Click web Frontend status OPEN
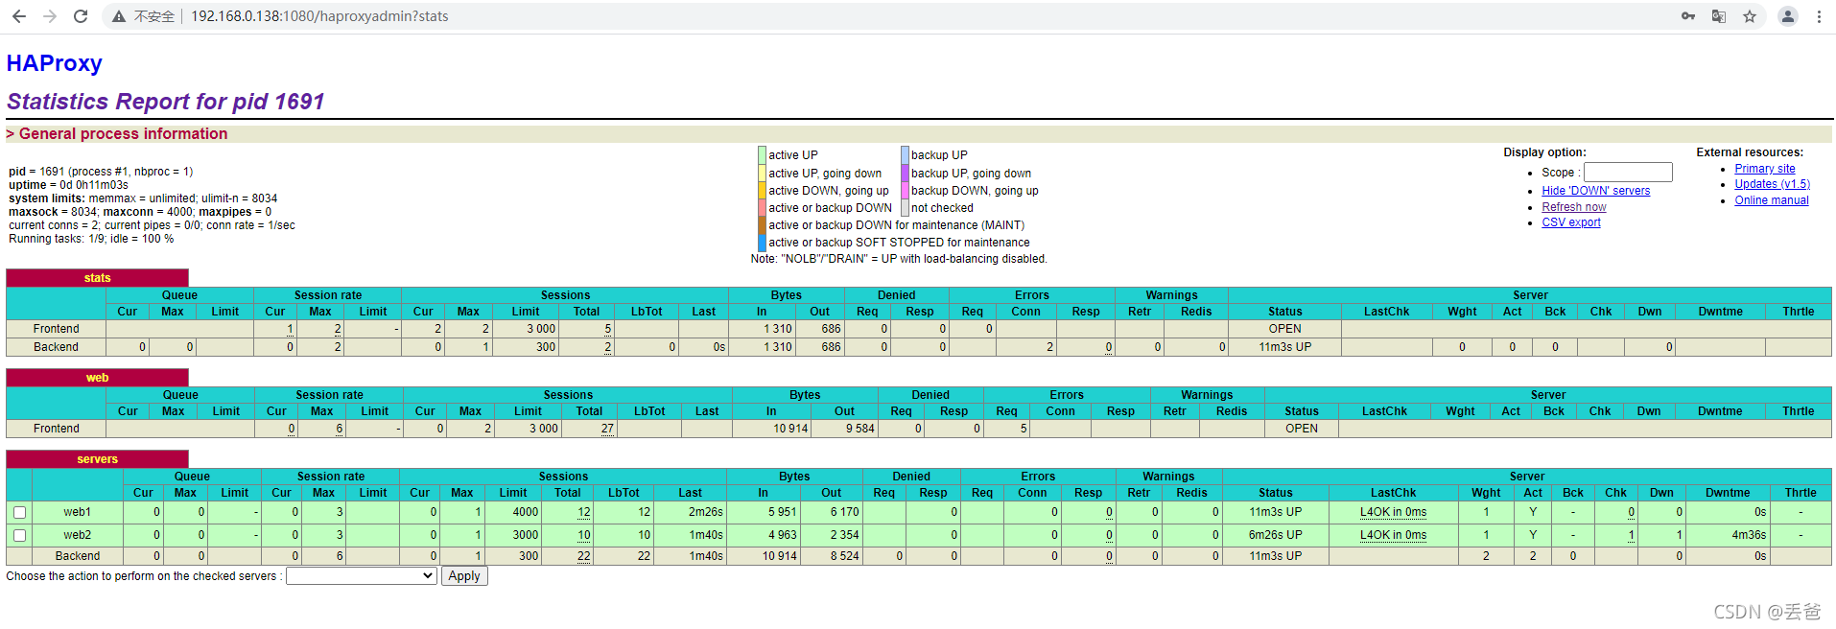Viewport: 1836px width, 629px height. 1302,429
